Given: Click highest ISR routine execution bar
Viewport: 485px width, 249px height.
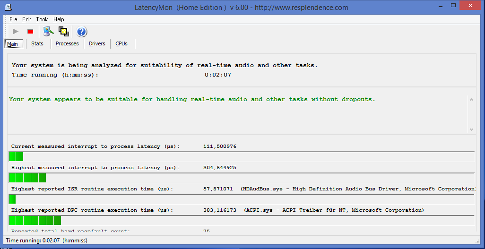Looking at the screenshot, I should 242,199.
